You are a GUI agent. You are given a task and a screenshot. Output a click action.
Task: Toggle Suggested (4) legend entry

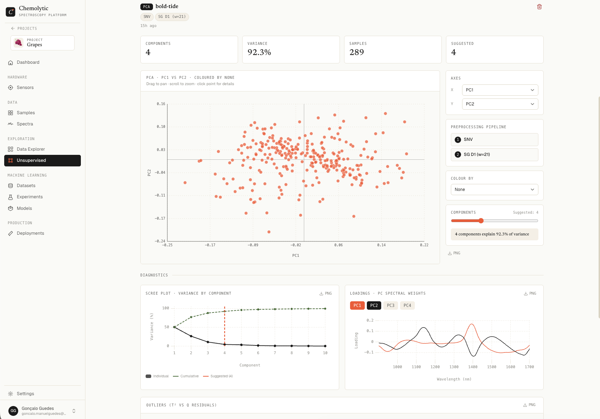point(218,376)
